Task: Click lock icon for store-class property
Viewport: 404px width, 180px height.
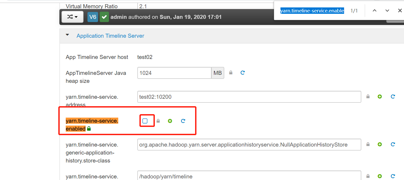Action: coord(368,144)
